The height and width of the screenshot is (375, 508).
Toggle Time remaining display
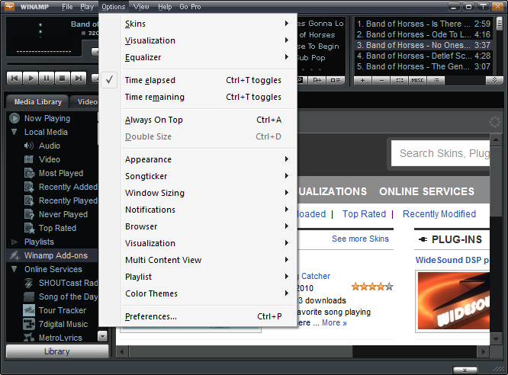pyautogui.click(x=198, y=97)
